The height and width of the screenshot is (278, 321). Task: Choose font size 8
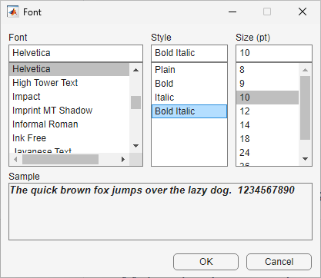point(267,70)
